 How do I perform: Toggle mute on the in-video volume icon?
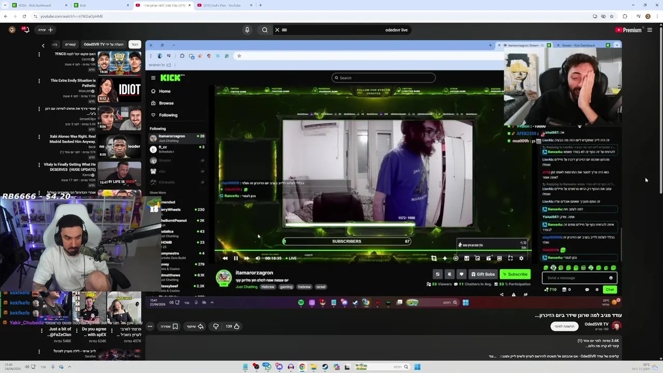point(257,258)
